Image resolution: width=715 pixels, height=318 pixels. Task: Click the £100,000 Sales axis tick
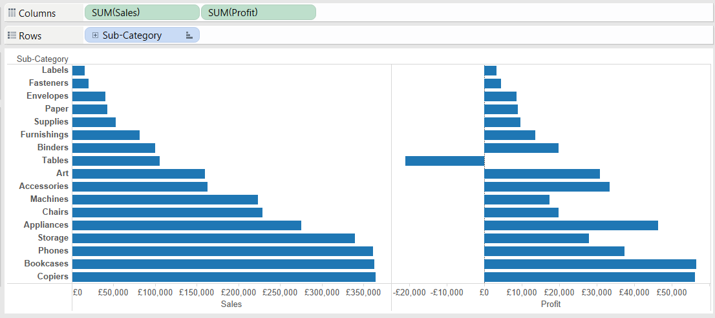[156, 293]
